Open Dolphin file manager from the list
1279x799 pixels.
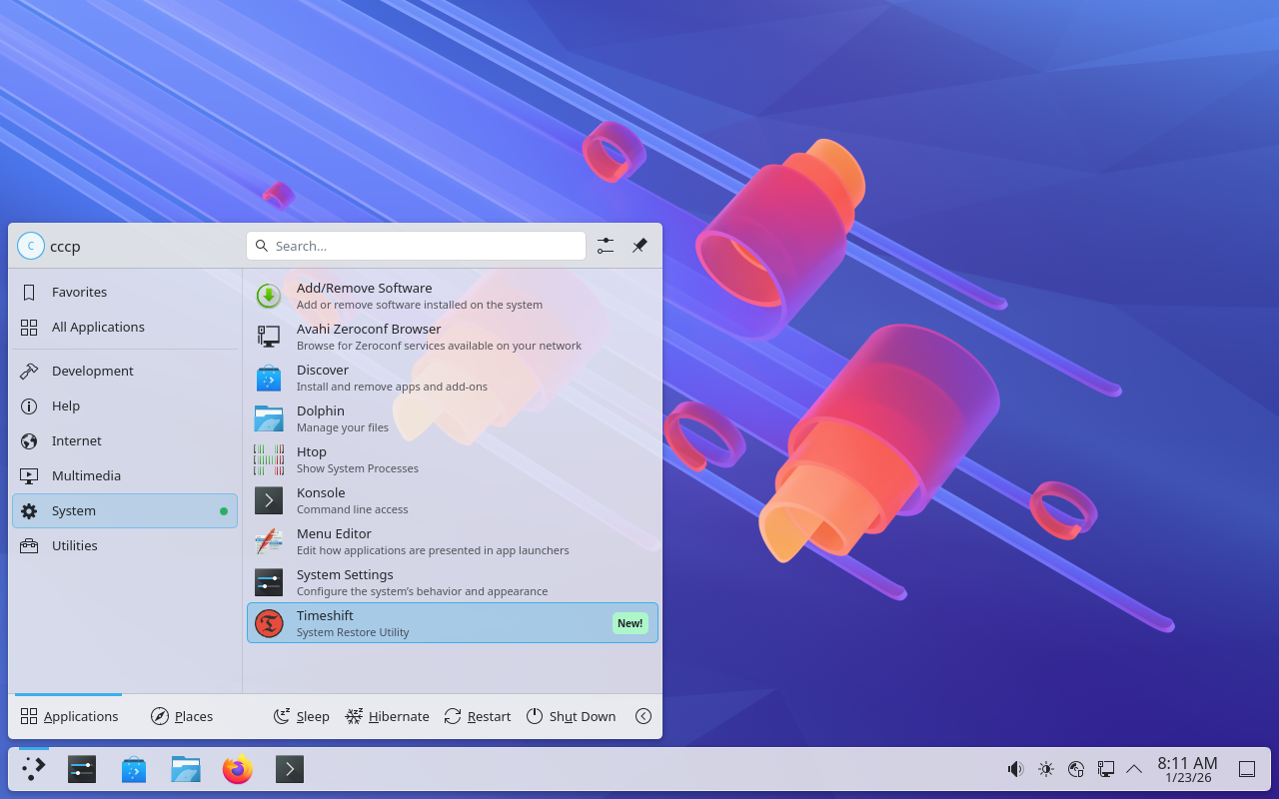pyautogui.click(x=452, y=418)
